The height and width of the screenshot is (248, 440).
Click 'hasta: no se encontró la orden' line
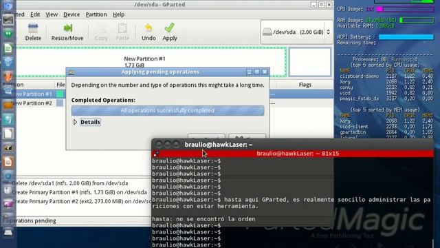pyautogui.click(x=203, y=219)
